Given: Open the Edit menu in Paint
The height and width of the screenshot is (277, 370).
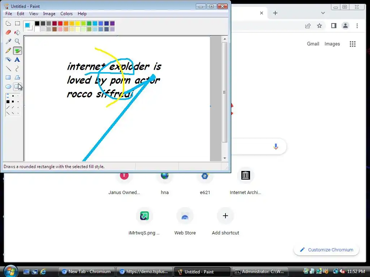Looking at the screenshot, I should click(x=21, y=14).
